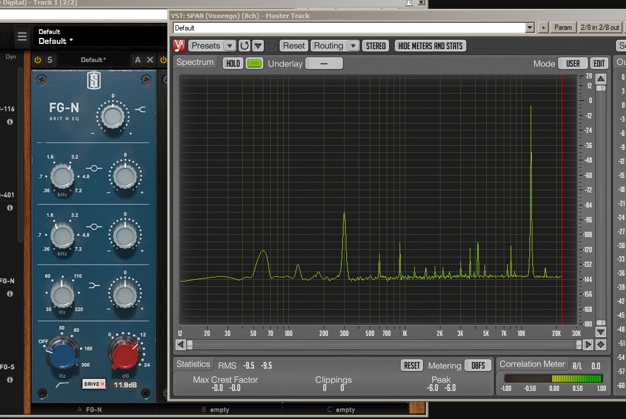Select the Spectrum tab label
Screen dimensions: 626x419
click(195, 62)
